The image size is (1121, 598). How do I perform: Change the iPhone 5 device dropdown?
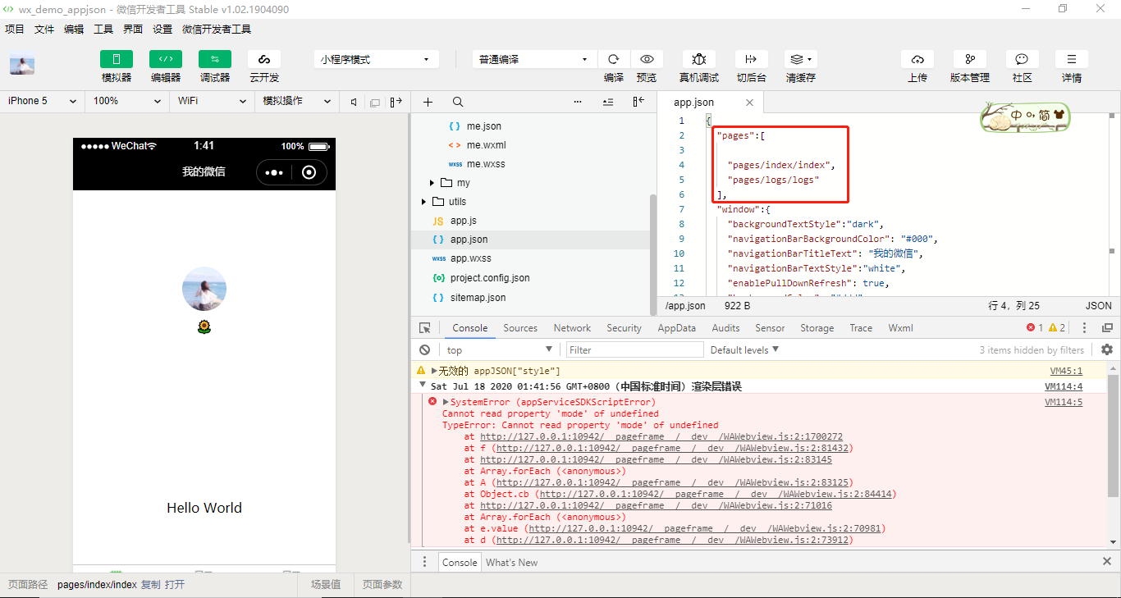42,101
